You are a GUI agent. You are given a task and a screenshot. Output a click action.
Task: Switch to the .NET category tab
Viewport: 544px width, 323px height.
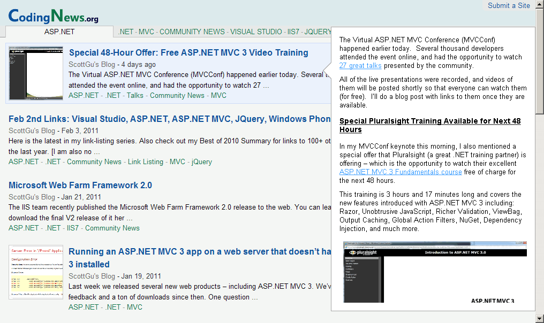coord(126,32)
